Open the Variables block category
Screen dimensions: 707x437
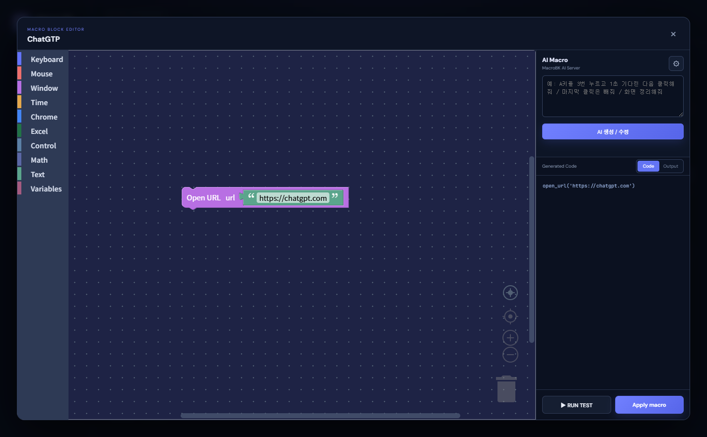point(43,188)
